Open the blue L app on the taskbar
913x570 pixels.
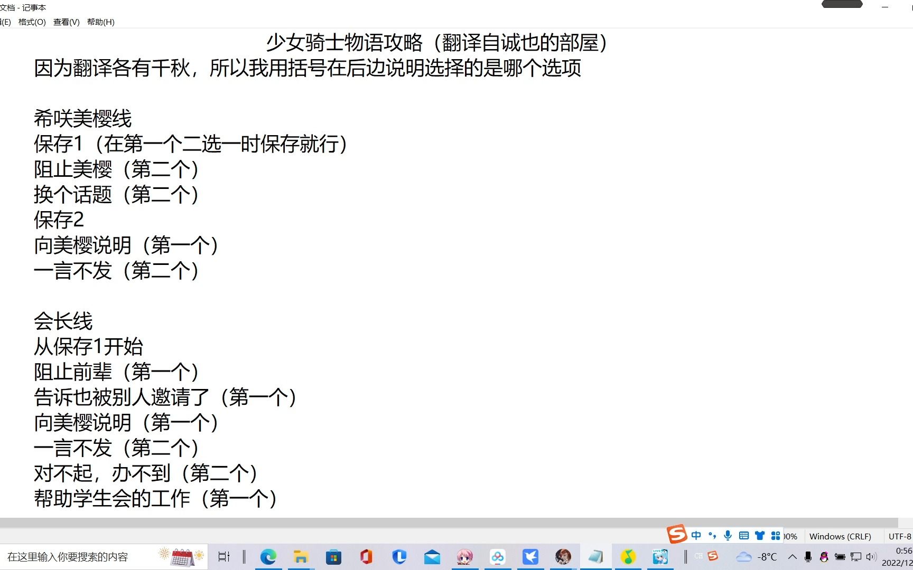[399, 557]
